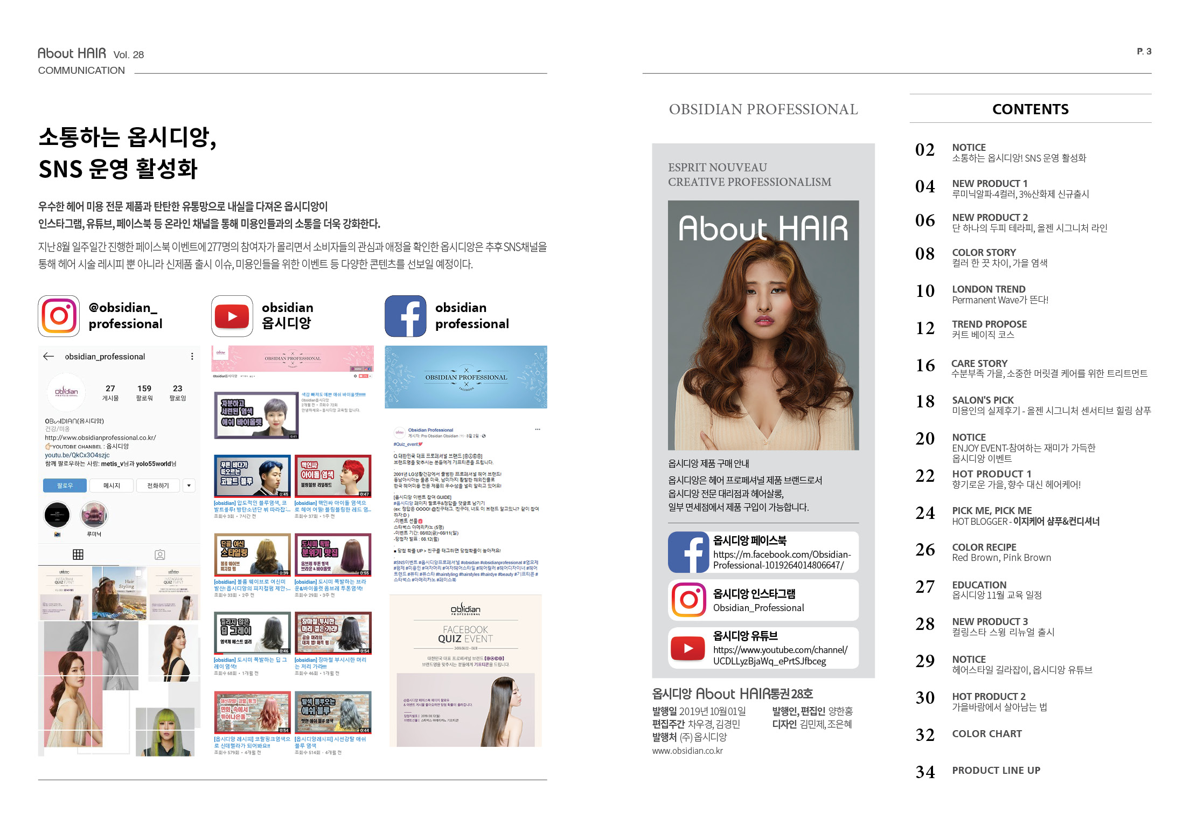Screen dimensions: 1190x818
Task: Go to contents entry 34 PRODUCT LINE UP
Action: (978, 771)
